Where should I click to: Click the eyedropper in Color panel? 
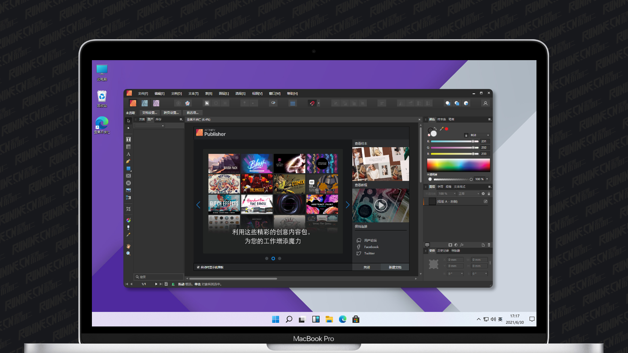[x=442, y=129]
